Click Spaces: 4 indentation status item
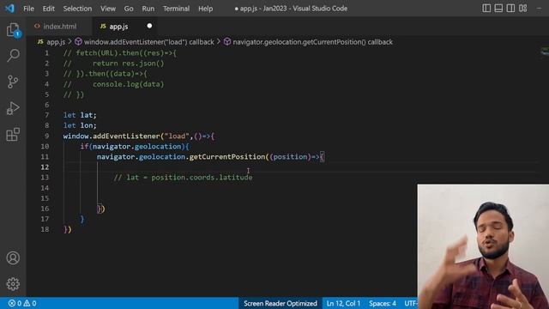This screenshot has height=309, width=549. click(x=383, y=303)
